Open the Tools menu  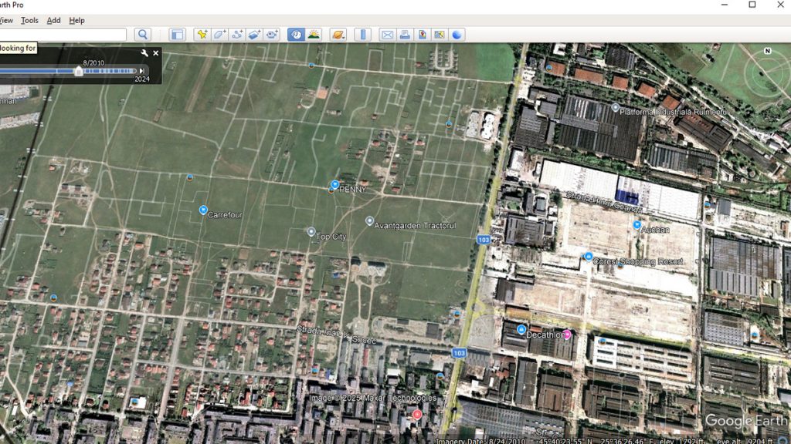(x=29, y=20)
